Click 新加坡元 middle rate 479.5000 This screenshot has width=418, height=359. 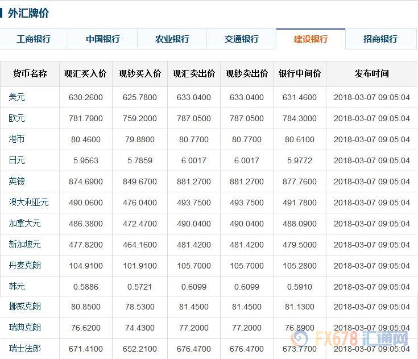(x=300, y=245)
